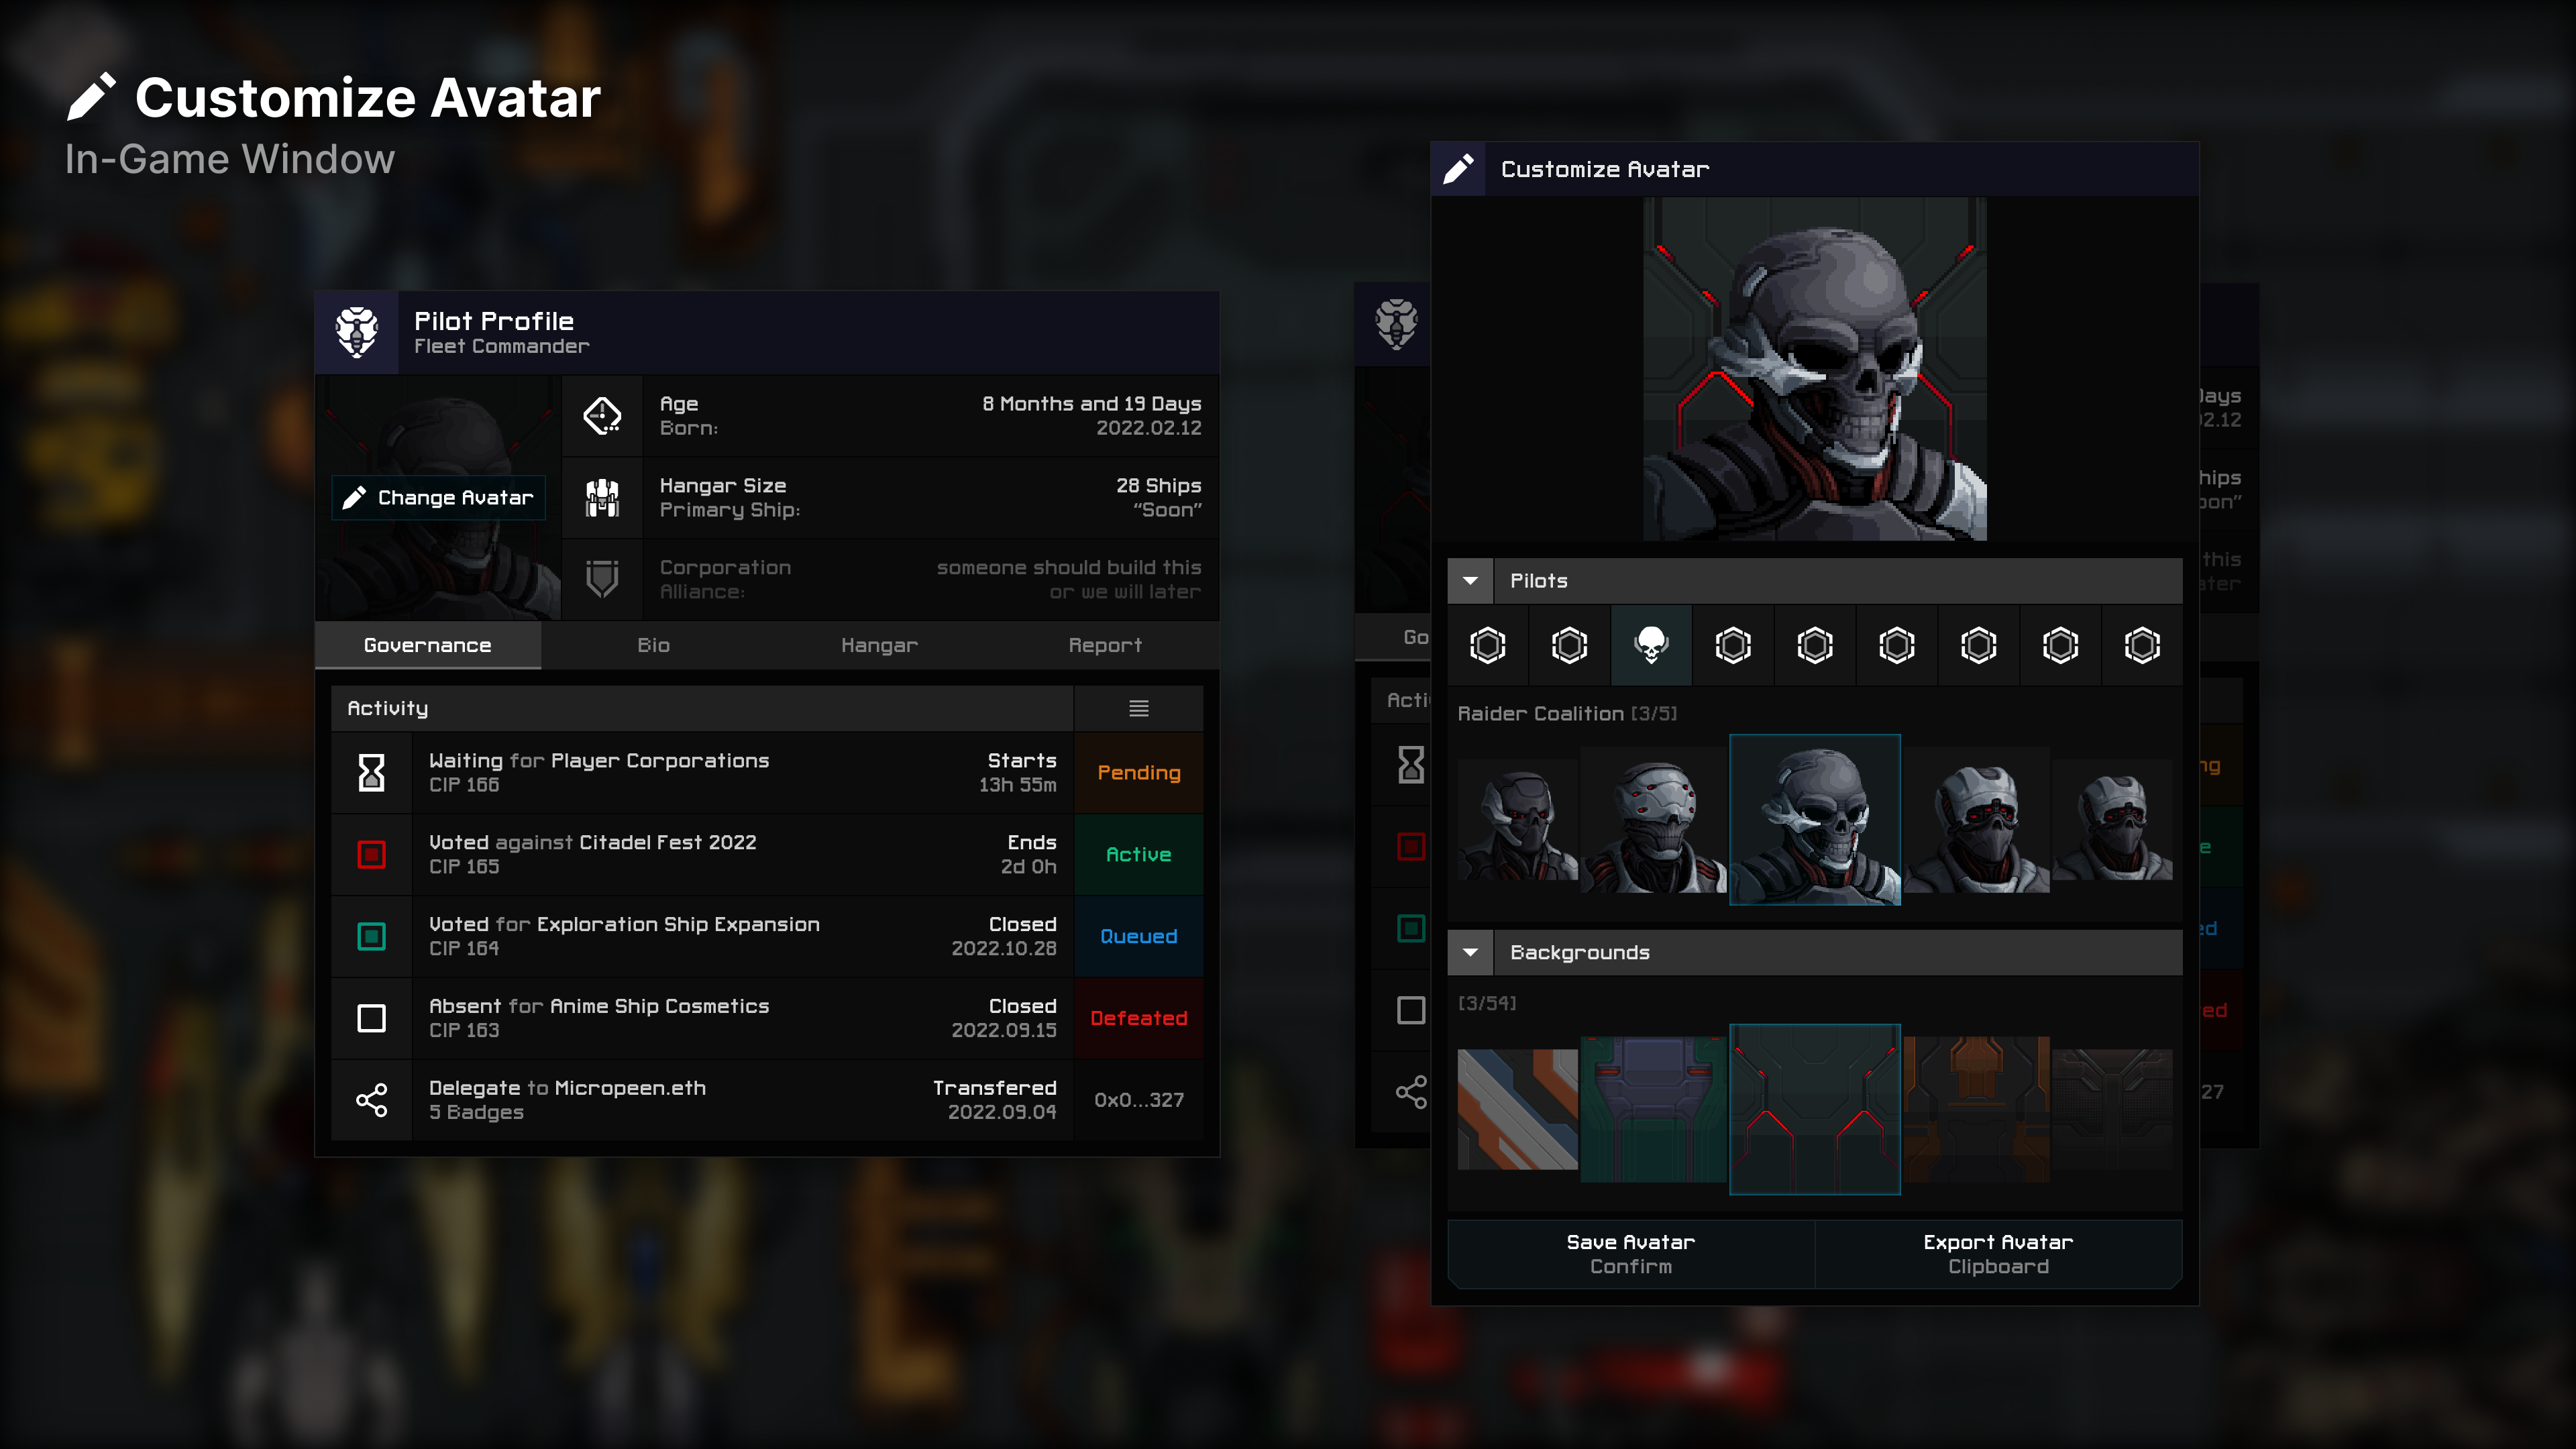Click '8 Months and 19 Days' value
This screenshot has width=2576, height=1449.
(1091, 404)
